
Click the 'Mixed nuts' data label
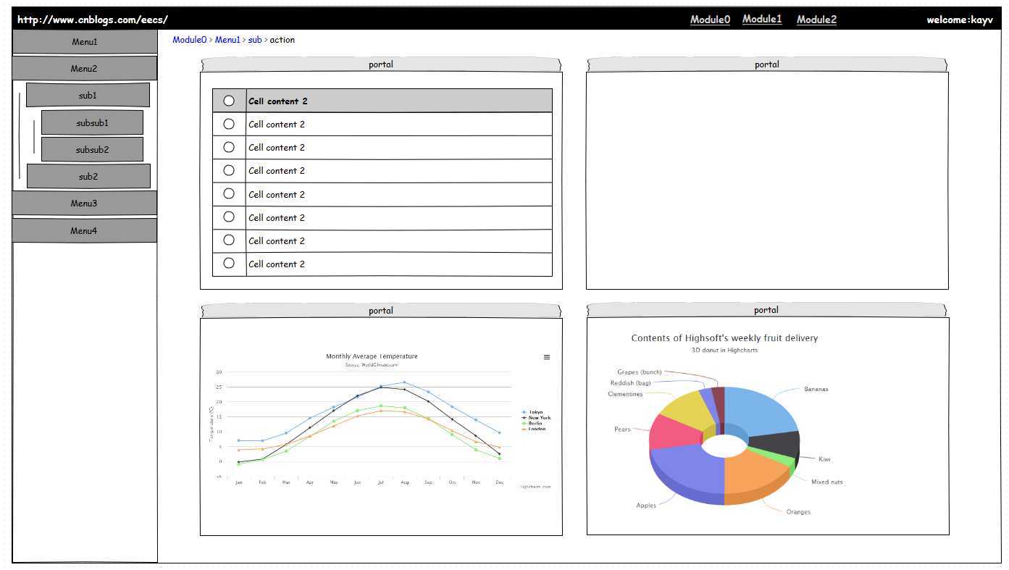tap(827, 482)
